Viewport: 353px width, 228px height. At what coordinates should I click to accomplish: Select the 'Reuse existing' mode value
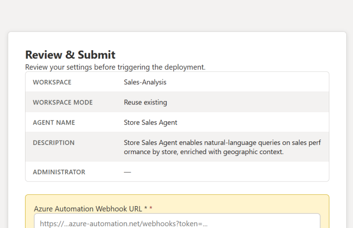[145, 103]
